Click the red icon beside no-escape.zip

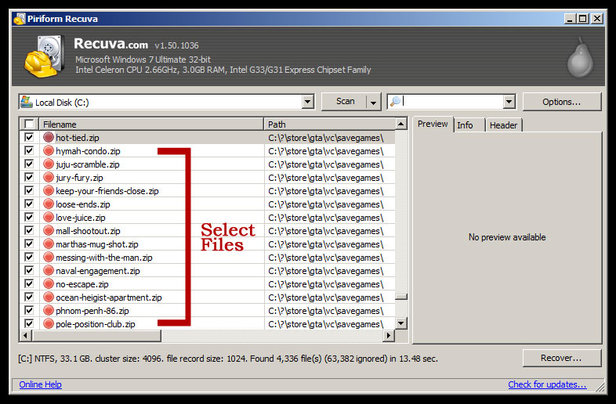(49, 284)
